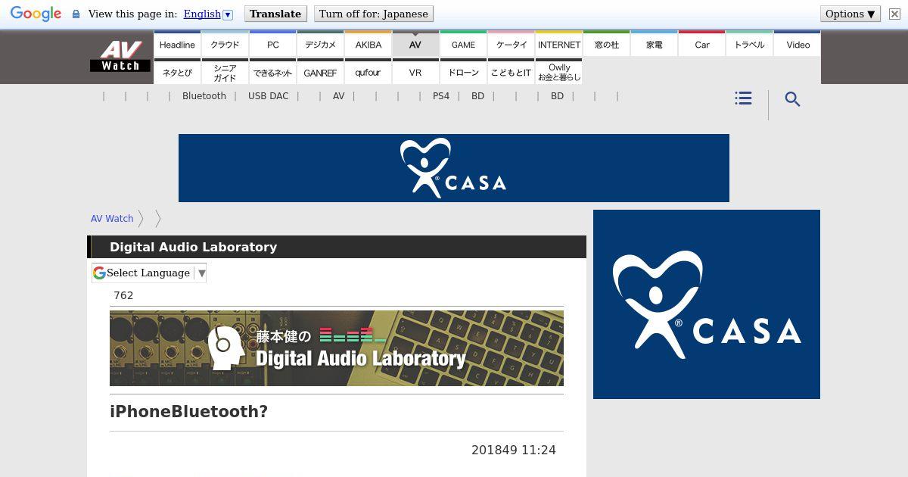Viewport: 908px width, 477px height.
Task: Click the AV Watch breadcrumb link
Action: (112, 218)
